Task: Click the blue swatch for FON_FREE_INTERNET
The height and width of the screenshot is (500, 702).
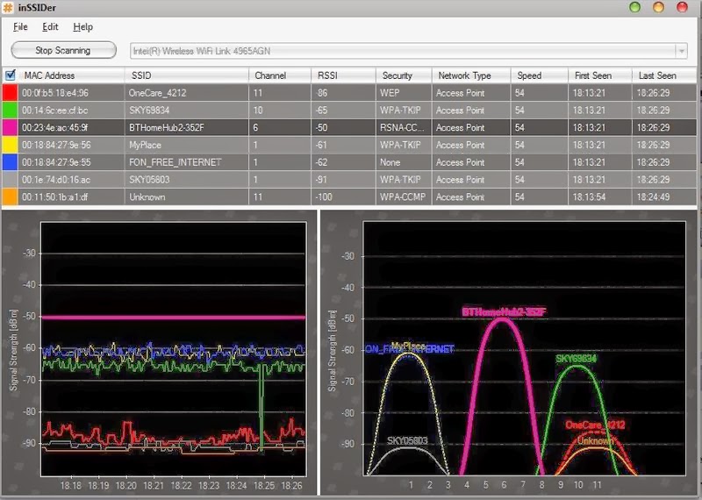Action: point(10,162)
